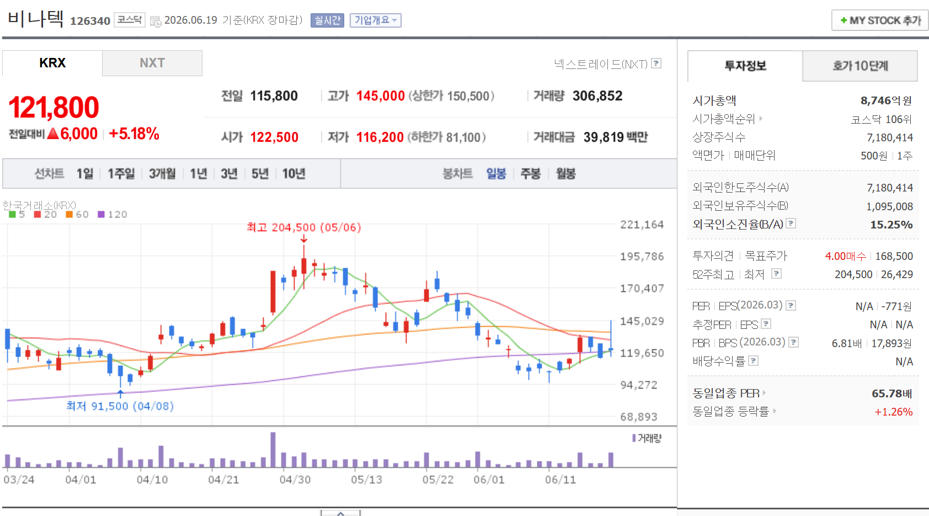Click the 동일업종 PER value 65.78배
Screen dimensions: 929x516
point(892,393)
